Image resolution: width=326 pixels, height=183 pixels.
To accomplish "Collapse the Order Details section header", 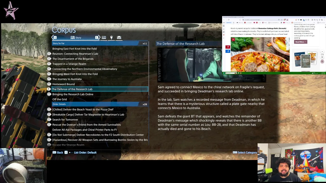I will coord(100,104).
